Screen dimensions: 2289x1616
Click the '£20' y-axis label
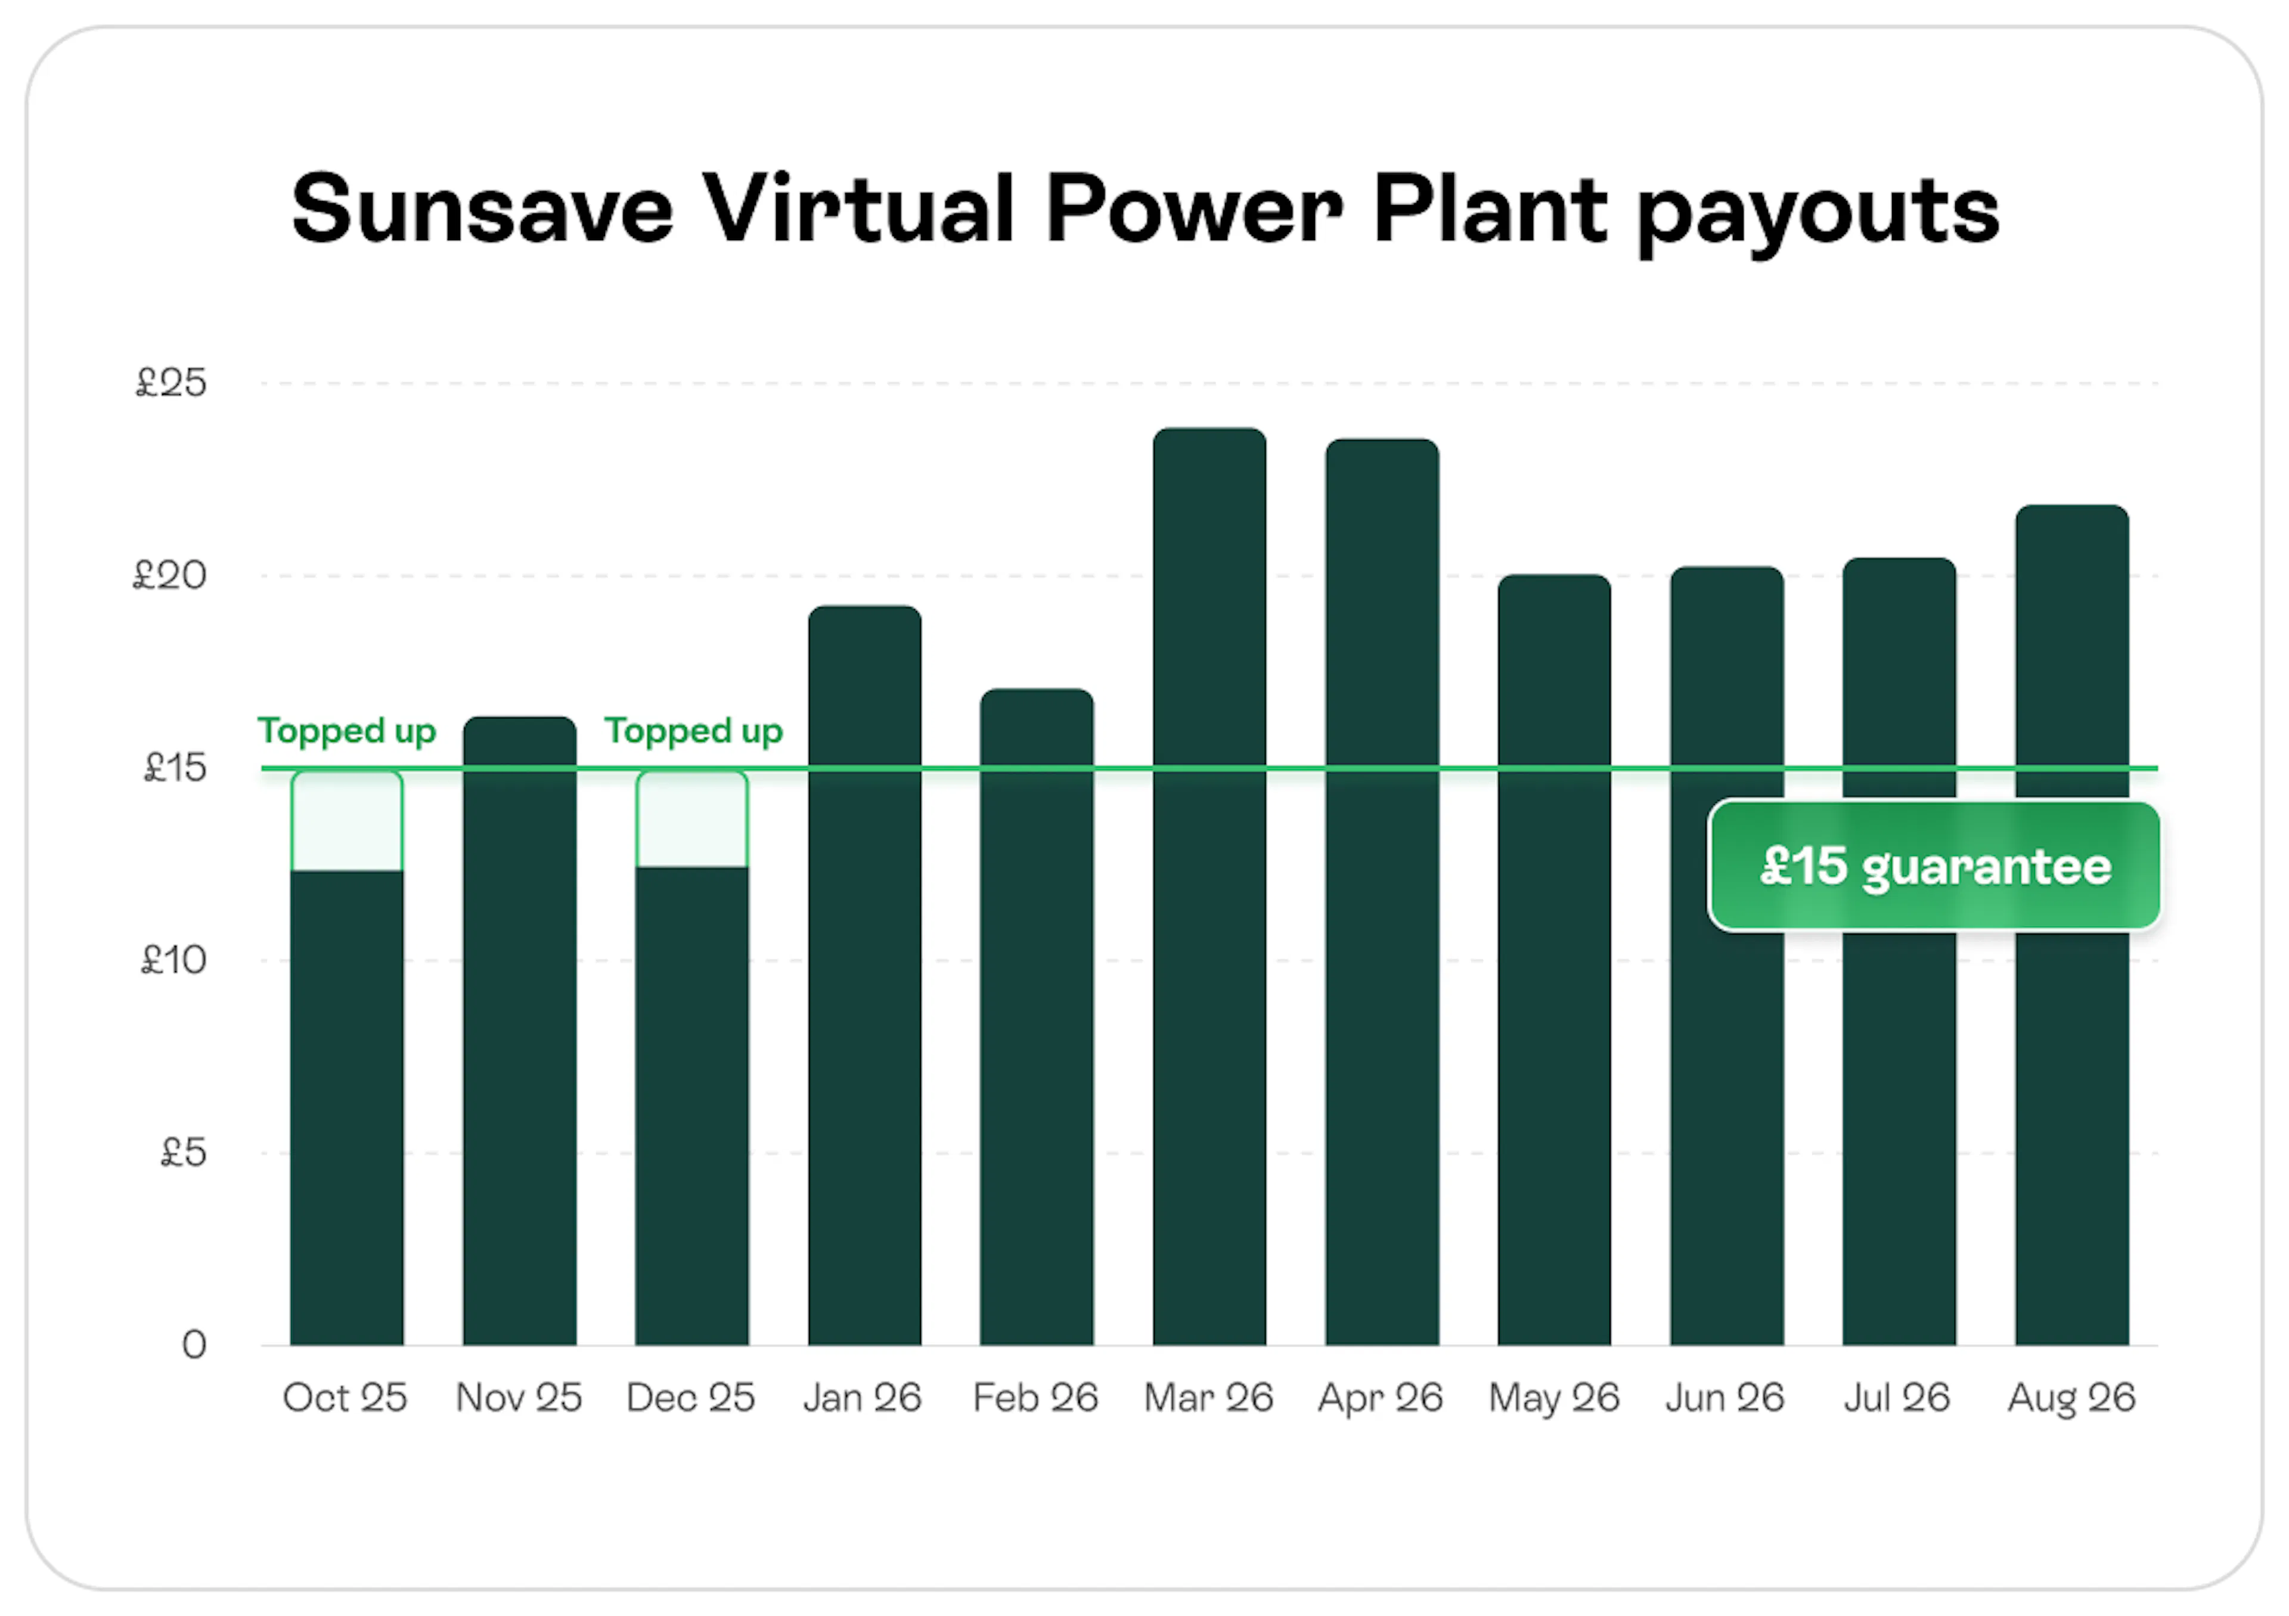point(170,575)
